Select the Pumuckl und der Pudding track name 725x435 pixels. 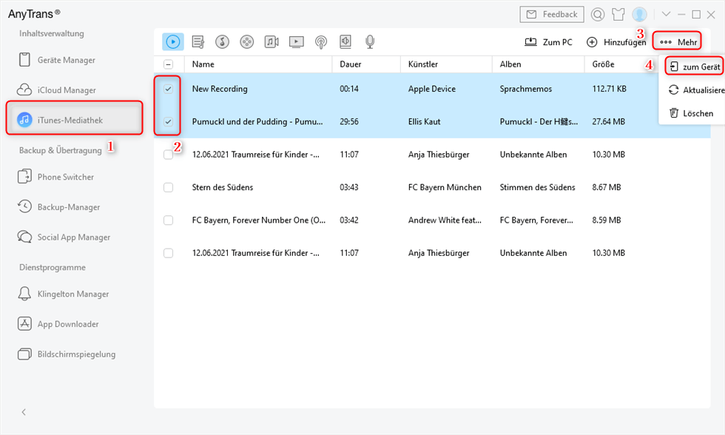[257, 121]
